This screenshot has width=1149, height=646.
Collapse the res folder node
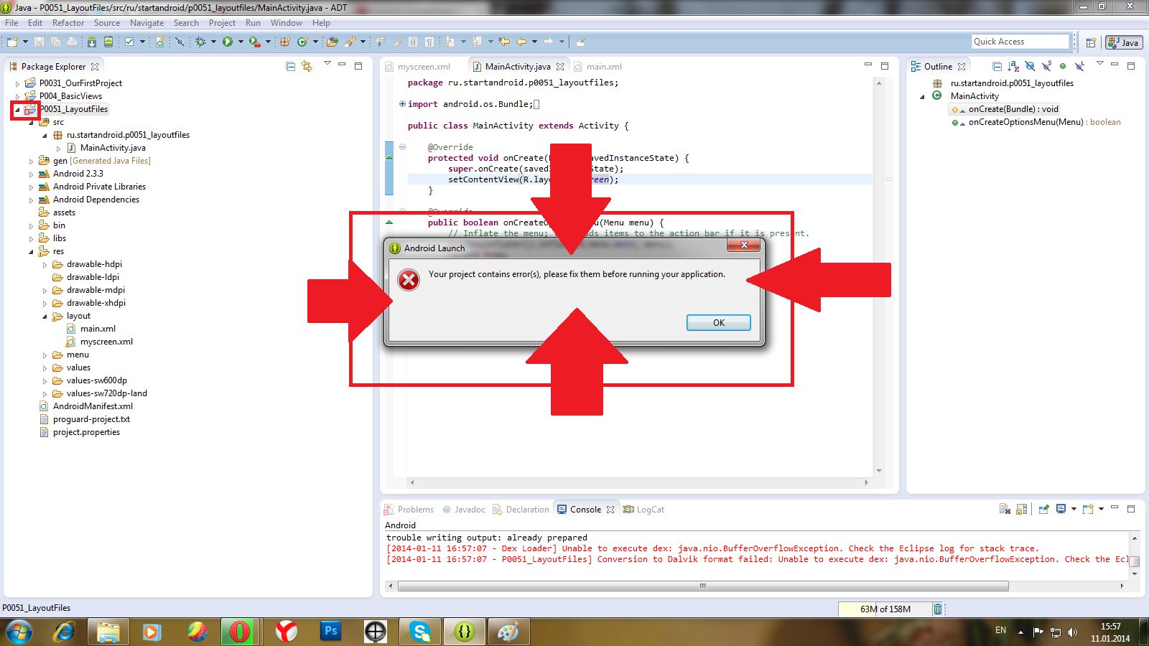pyautogui.click(x=32, y=252)
